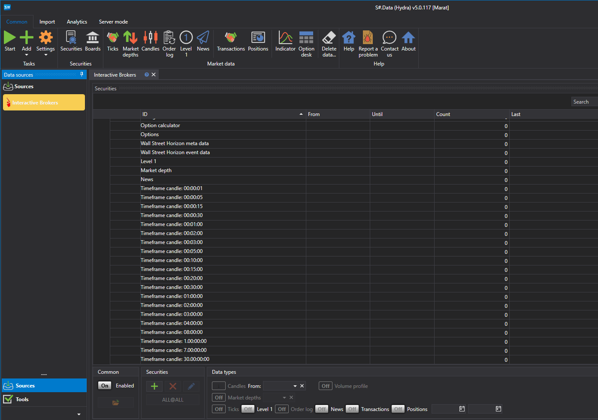Toggle the Enabled On switch
Image resolution: width=598 pixels, height=420 pixels.
105,386
